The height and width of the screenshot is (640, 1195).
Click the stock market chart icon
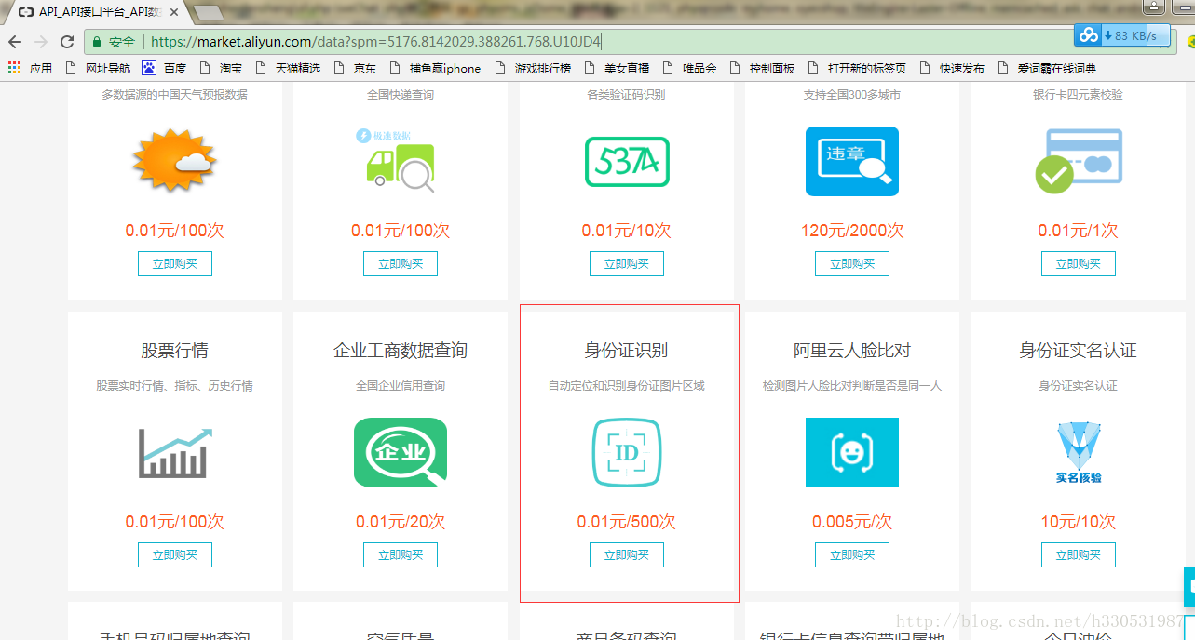(175, 453)
